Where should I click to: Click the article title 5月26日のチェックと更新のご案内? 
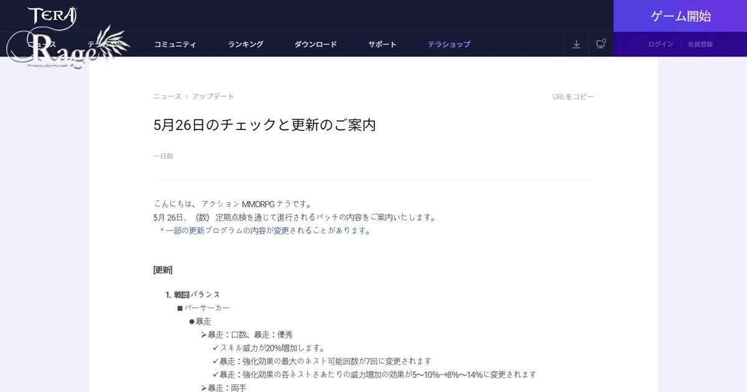[265, 124]
